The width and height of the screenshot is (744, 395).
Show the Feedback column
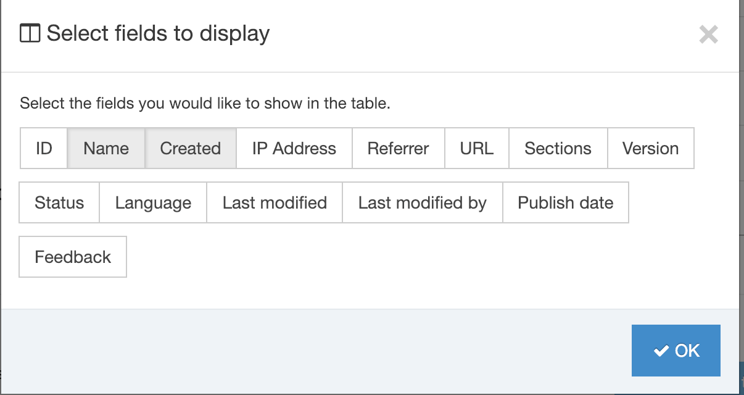tap(73, 257)
